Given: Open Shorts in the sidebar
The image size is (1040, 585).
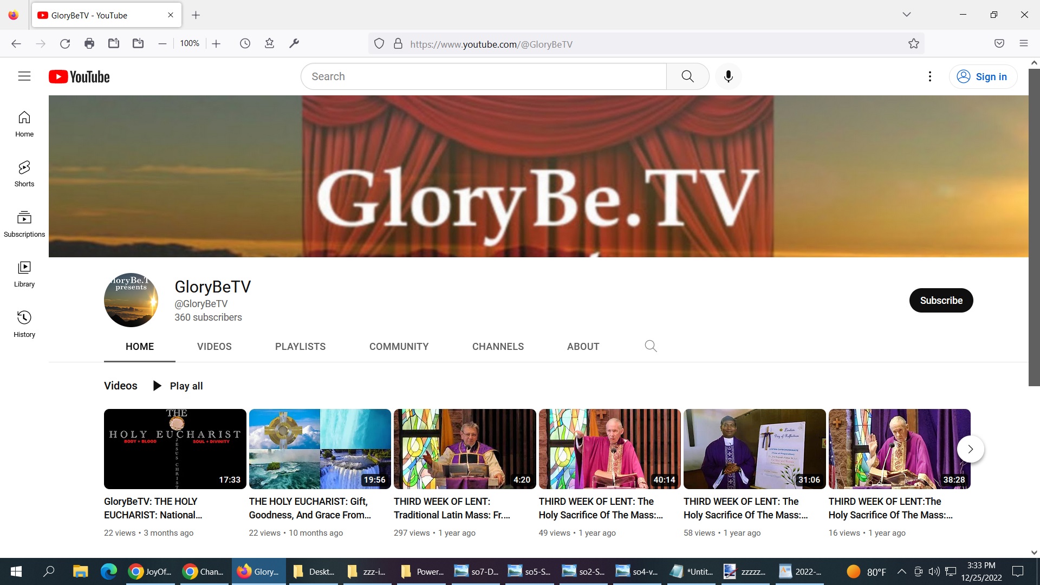Looking at the screenshot, I should coord(24,174).
